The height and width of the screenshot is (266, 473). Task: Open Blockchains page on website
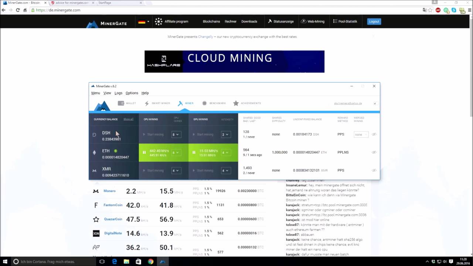coord(211,21)
